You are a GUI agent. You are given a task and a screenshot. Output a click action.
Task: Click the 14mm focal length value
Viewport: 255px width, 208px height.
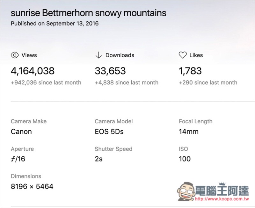tap(189, 132)
